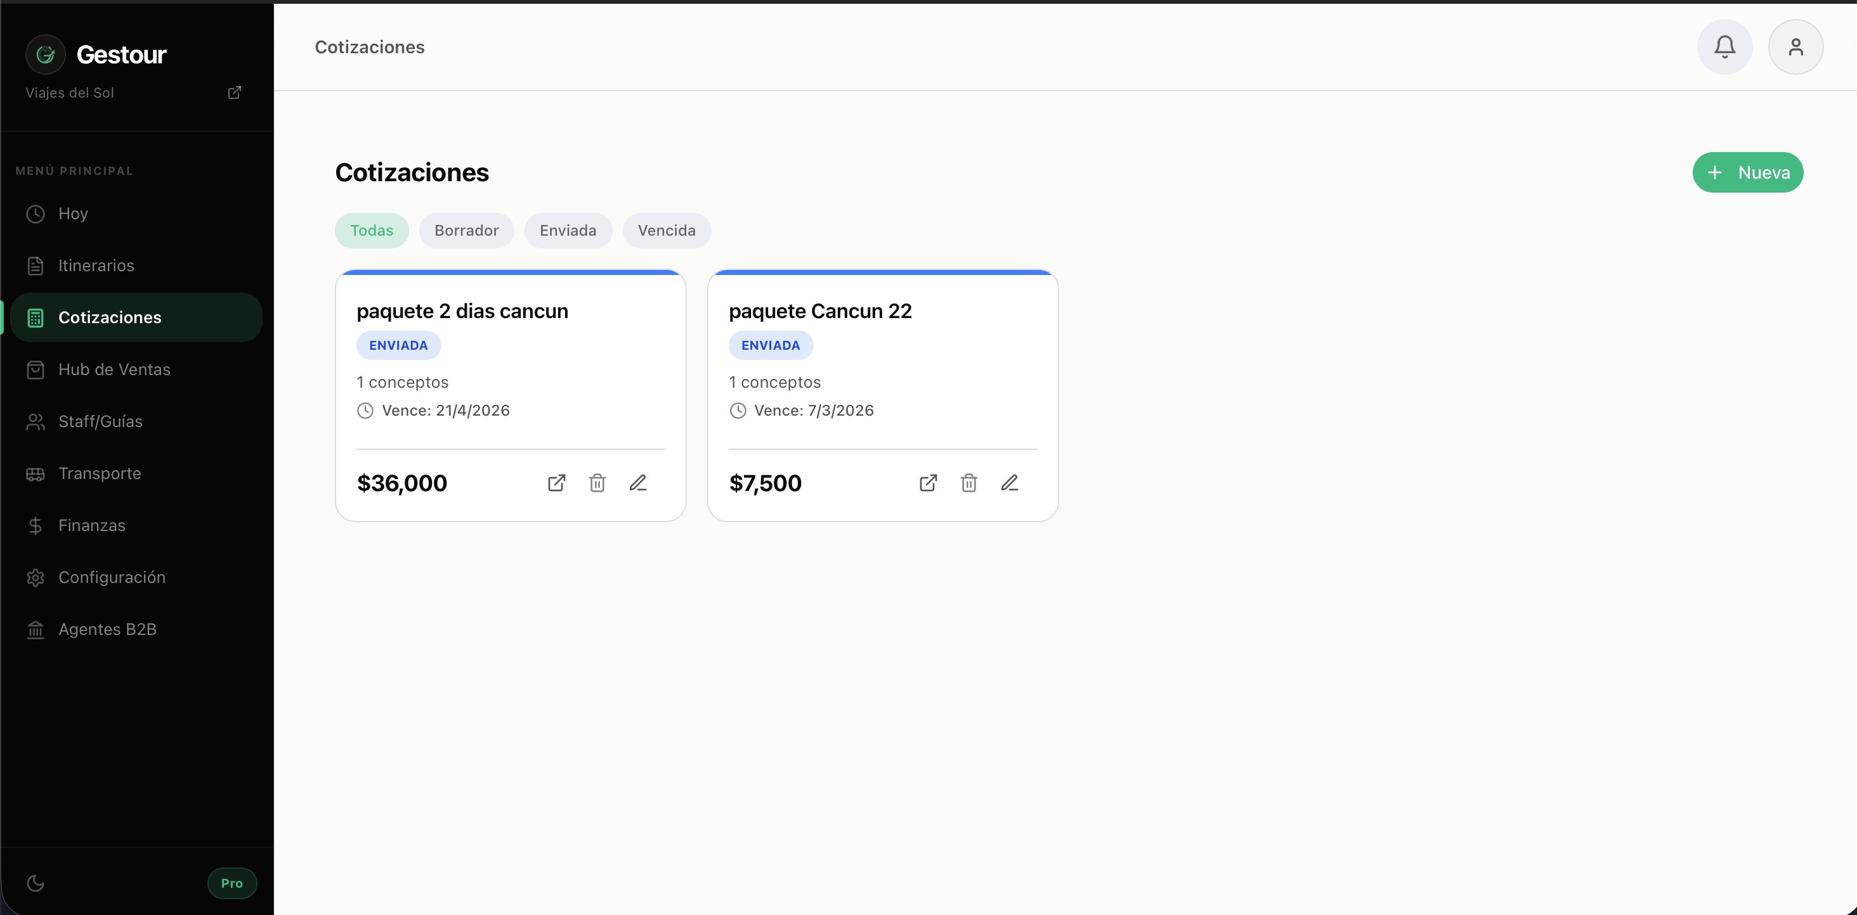
Task: Delete the paquete Cancun 22 quote
Action: 969,483
